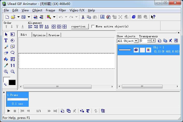The image size is (183, 122).
Task: Click the Preview in Internet Explorer icon
Action: pyautogui.click(x=134, y=17)
